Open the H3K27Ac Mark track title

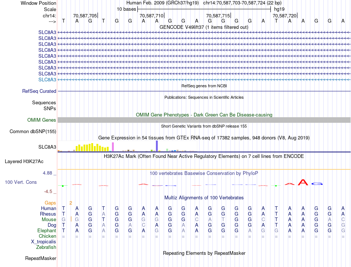204,156
